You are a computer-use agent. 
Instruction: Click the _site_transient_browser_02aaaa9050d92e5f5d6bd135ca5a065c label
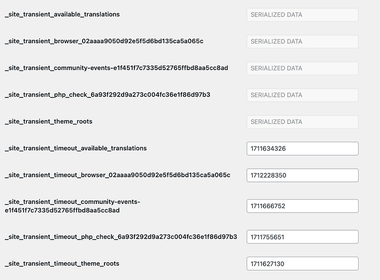tap(104, 41)
